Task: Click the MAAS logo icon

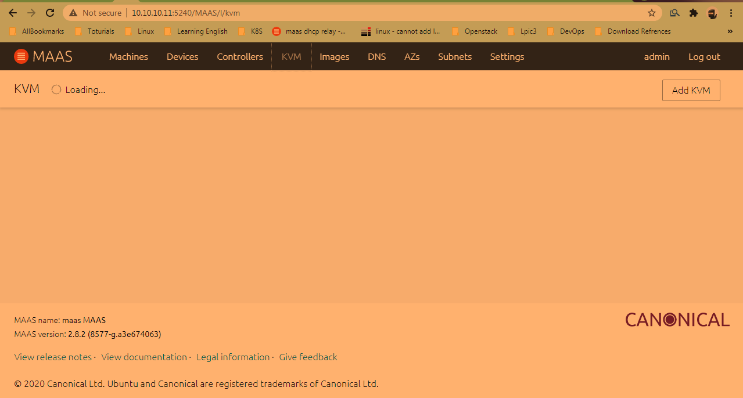Action: pos(21,56)
